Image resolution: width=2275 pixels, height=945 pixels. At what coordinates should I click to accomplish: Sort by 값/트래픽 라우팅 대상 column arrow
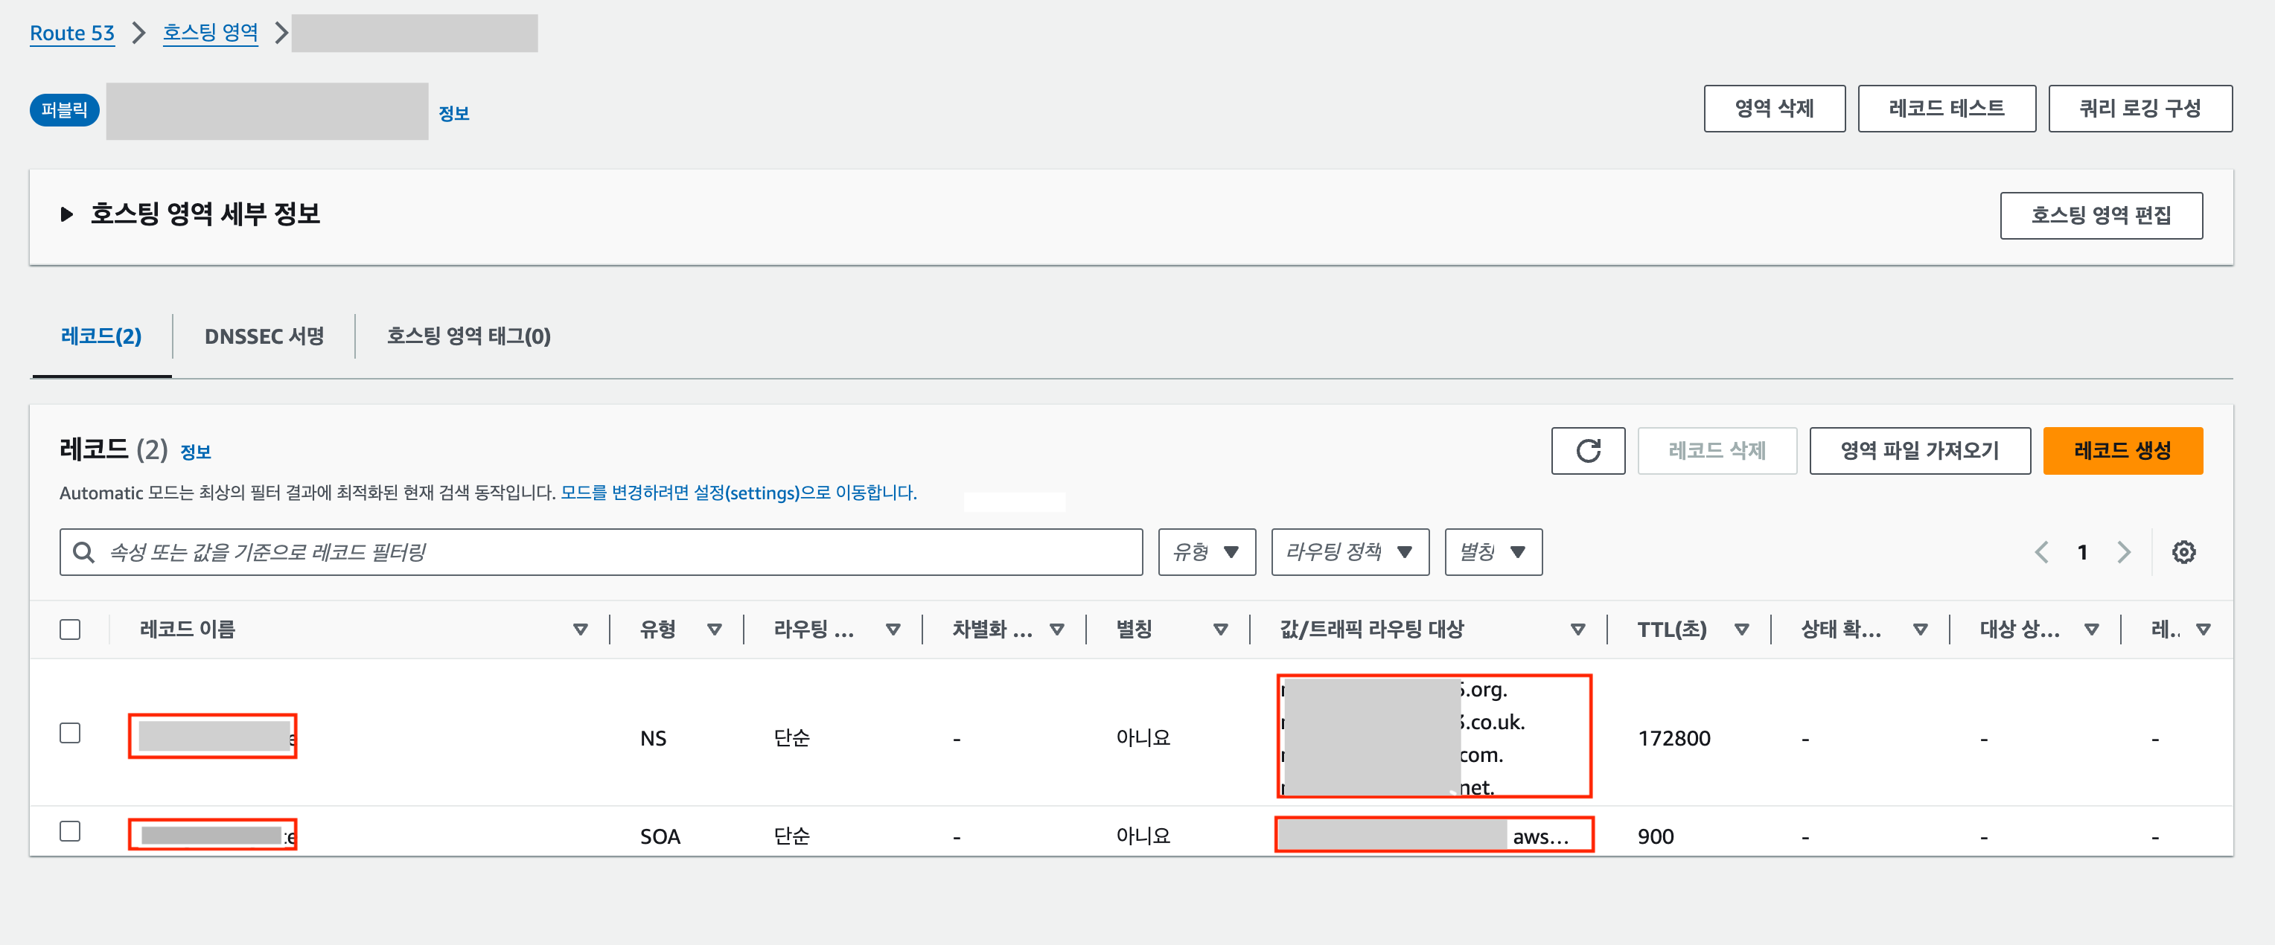click(1577, 629)
